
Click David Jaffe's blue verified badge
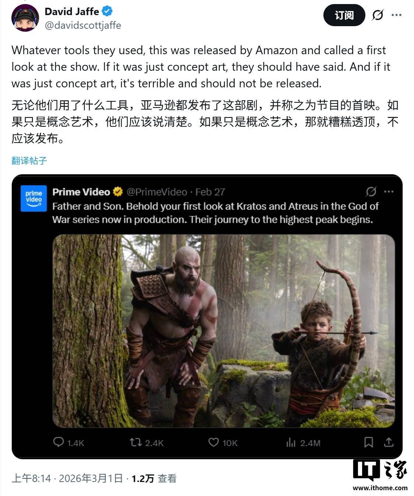(x=107, y=11)
